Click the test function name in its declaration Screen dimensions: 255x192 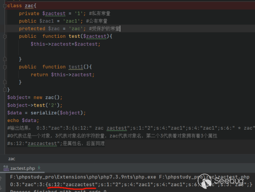74,36
